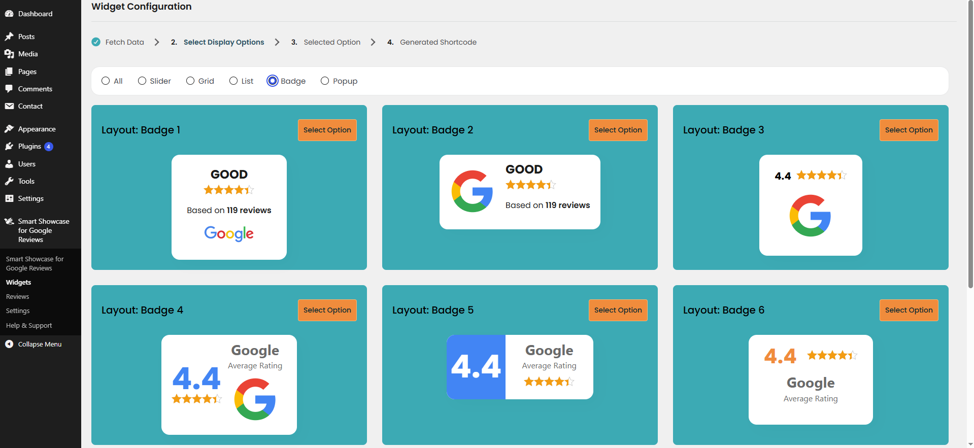Click the scrollbar down arrow
The height and width of the screenshot is (448, 974).
970,444
